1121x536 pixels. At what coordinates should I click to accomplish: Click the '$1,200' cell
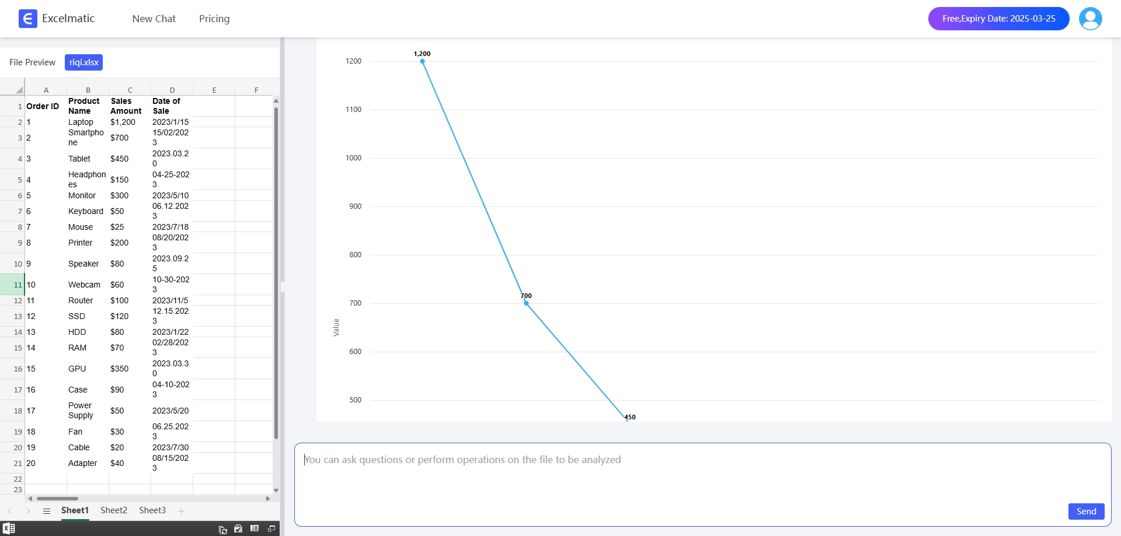[x=130, y=122]
